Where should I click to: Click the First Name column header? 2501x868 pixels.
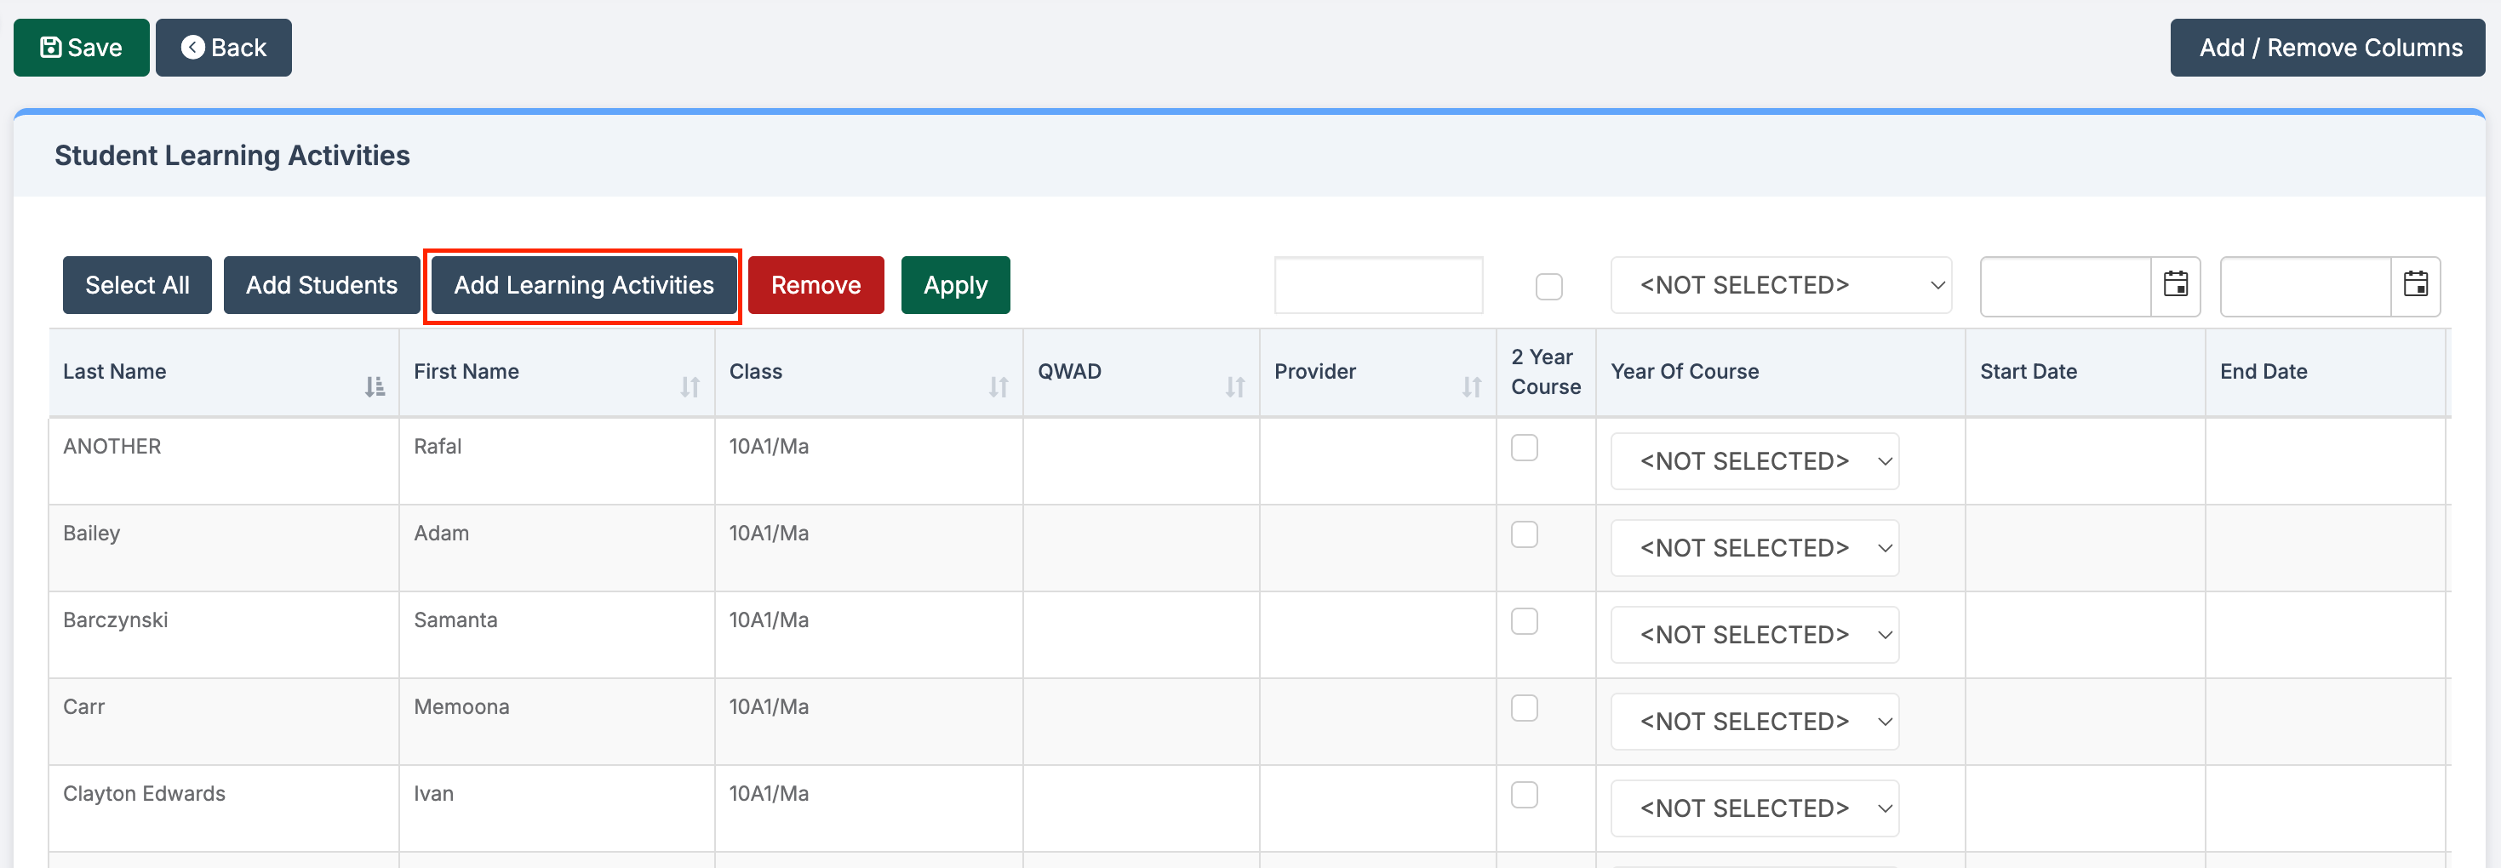[x=558, y=373]
